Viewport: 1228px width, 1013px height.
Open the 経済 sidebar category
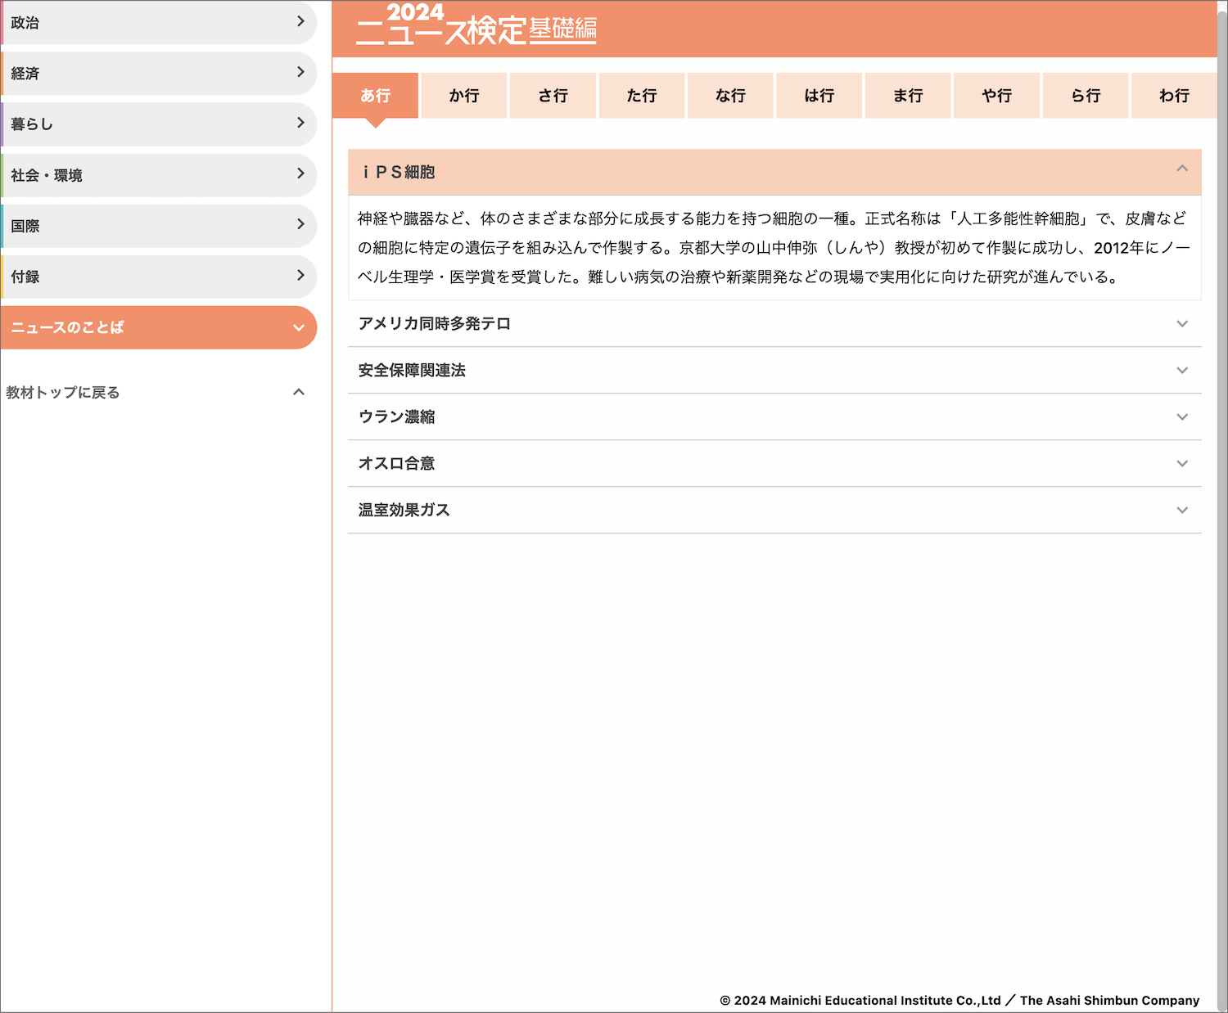159,74
